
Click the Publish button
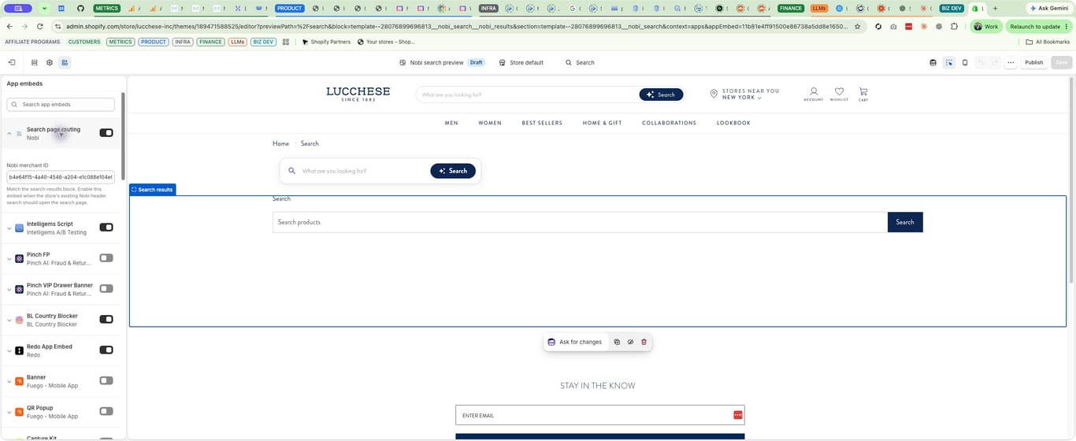(x=1033, y=62)
